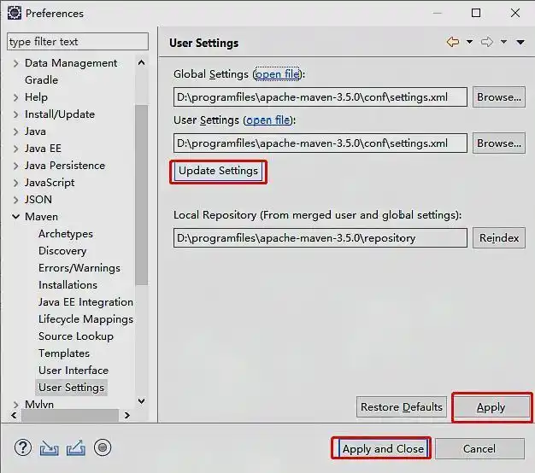The height and width of the screenshot is (473, 535).
Task: Click the Help question mark icon
Action: 23,447
